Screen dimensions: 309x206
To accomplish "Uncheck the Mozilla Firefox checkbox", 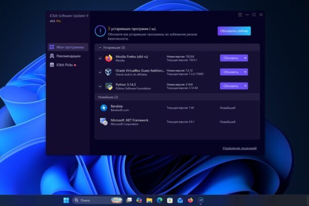I will 100,58.
